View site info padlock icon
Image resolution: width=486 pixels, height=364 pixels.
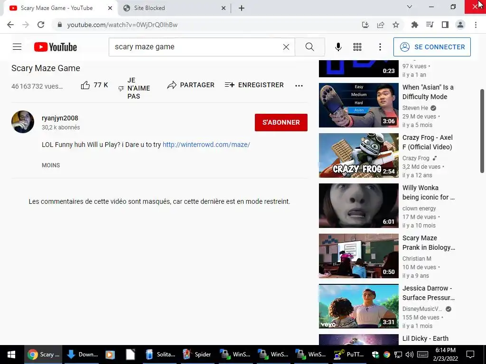(x=59, y=25)
